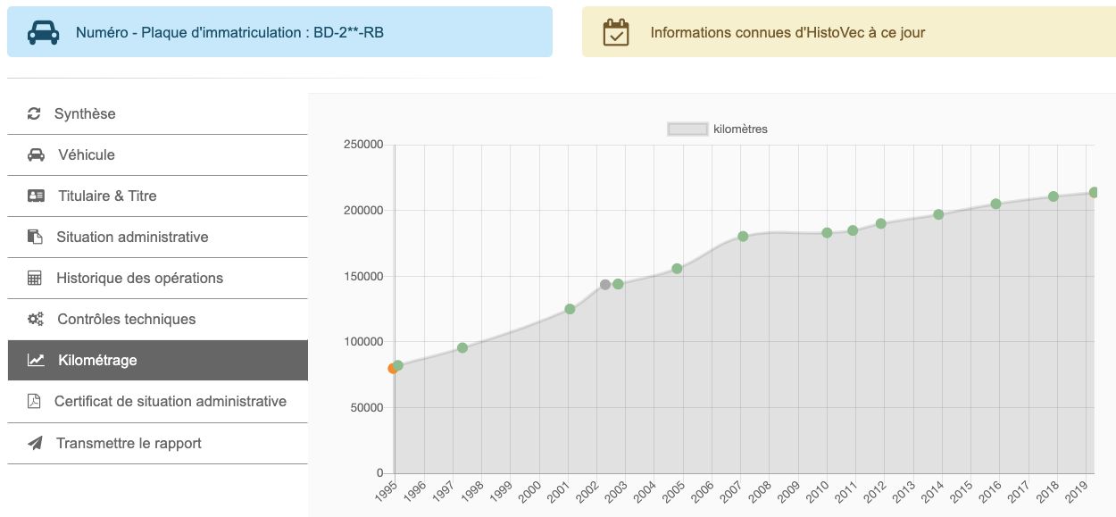Go to Historique des opérations
Image resolution: width=1116 pixels, height=517 pixels.
(139, 278)
